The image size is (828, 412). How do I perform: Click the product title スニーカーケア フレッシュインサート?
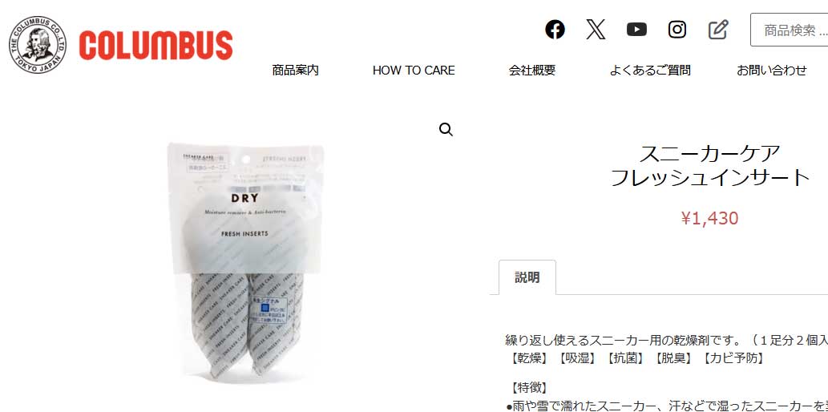[x=709, y=165]
